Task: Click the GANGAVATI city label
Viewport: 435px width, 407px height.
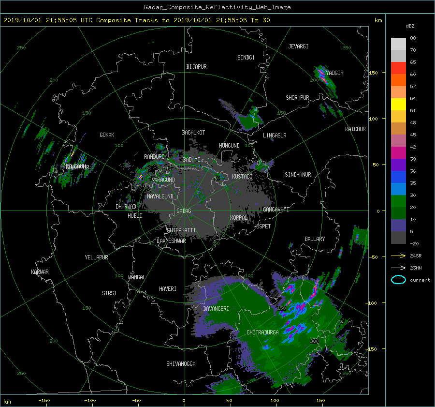Action: pos(276,210)
